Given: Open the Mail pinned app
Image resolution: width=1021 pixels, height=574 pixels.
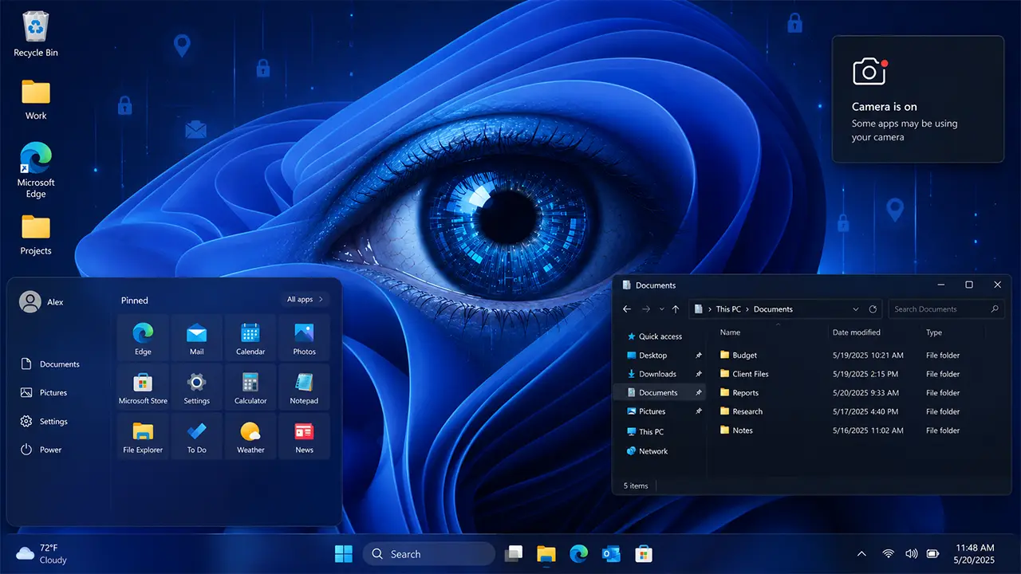Looking at the screenshot, I should 196,338.
